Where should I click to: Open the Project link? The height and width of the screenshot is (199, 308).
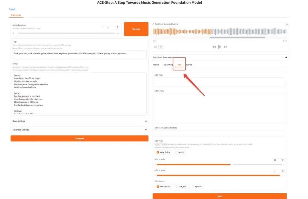[x=12, y=9]
